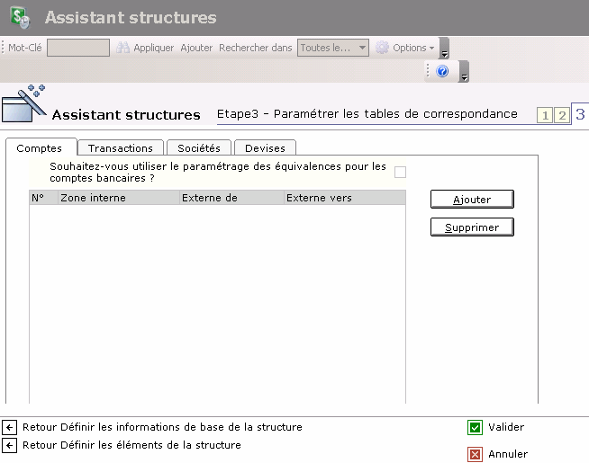Open help with the question mark icon
Viewport: 589px width, 463px height.
pos(442,71)
